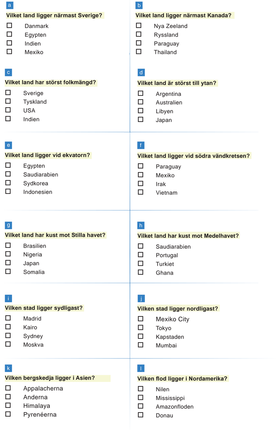
Task: Check the Australien option box
Action: click(140, 102)
